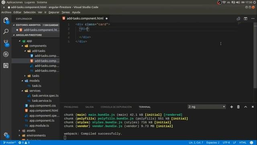Open the Debug view in activity bar
This screenshot has width=257, height=145.
pyautogui.click(x=6, y=54)
